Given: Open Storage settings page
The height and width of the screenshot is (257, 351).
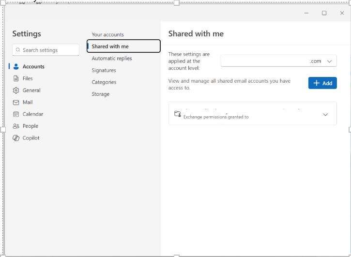Looking at the screenshot, I should pos(101,94).
